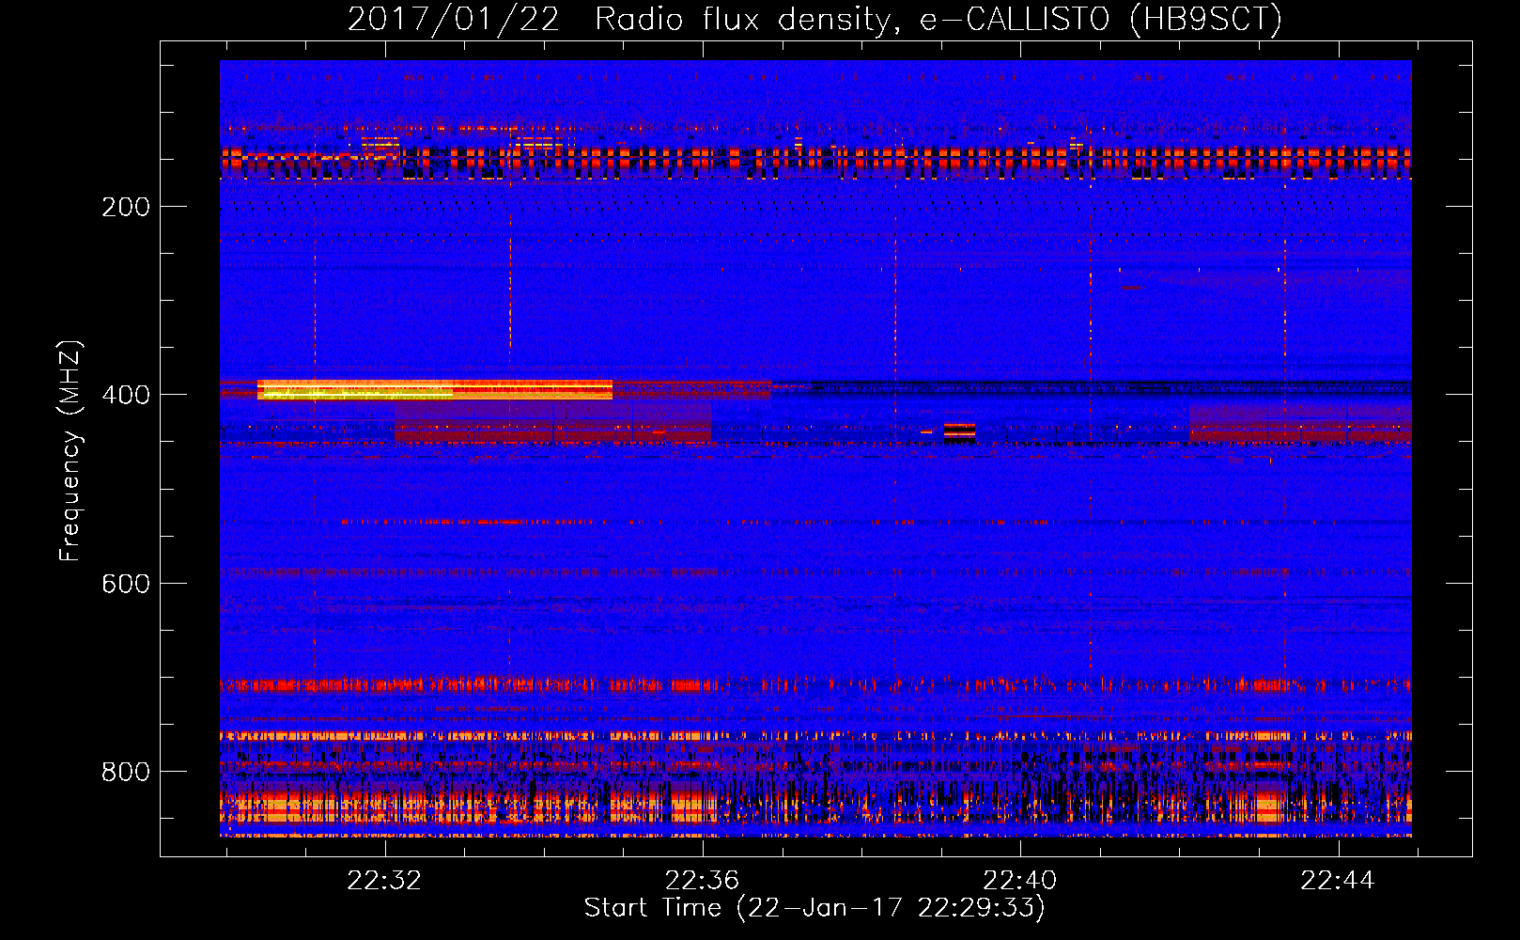
Task: Click the 600 frequency tick label
Action: [x=126, y=584]
